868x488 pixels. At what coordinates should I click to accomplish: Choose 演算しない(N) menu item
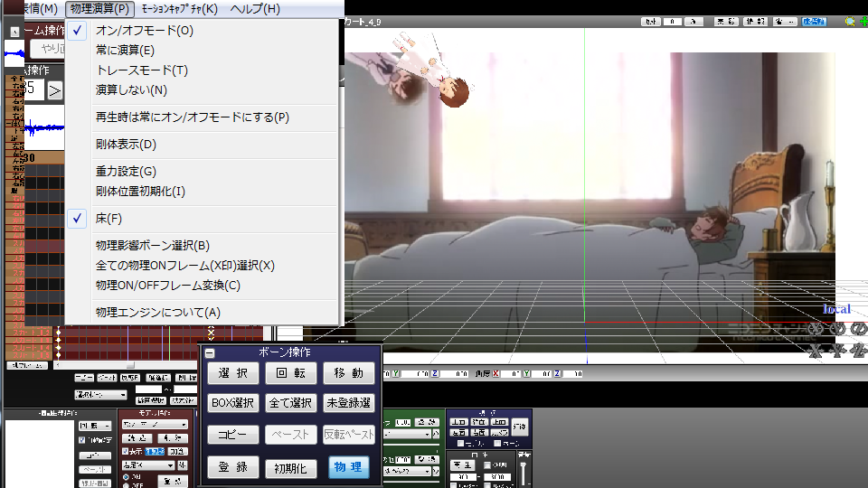[201, 90]
